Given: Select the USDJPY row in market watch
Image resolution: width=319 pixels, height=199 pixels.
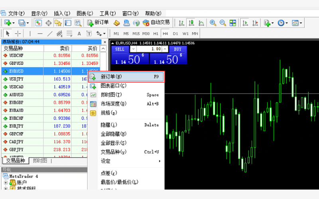Looking at the screenshot, I should (x=44, y=79).
